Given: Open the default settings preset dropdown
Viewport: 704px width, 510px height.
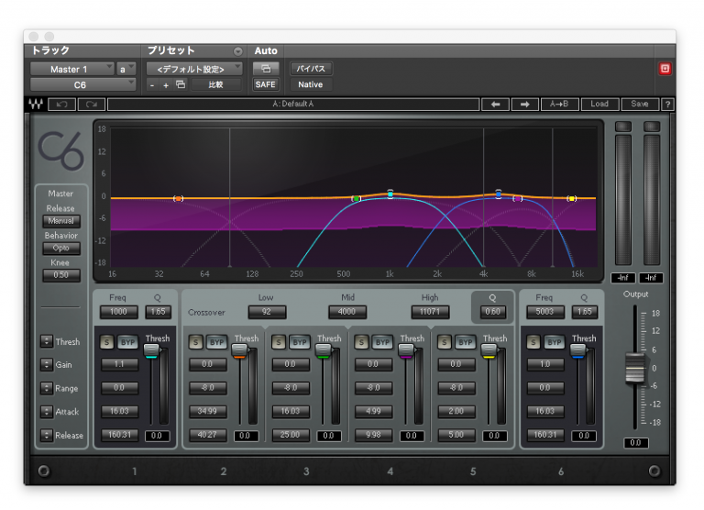Looking at the screenshot, I should click(194, 69).
